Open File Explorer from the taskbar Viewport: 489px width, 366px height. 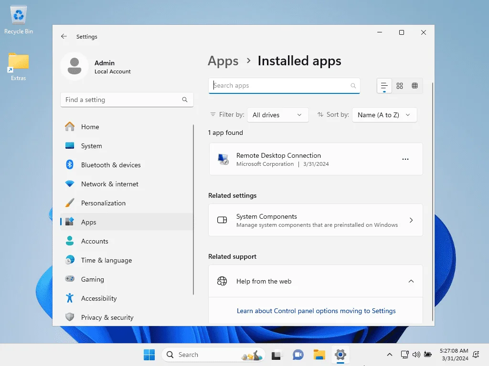[x=319, y=355]
